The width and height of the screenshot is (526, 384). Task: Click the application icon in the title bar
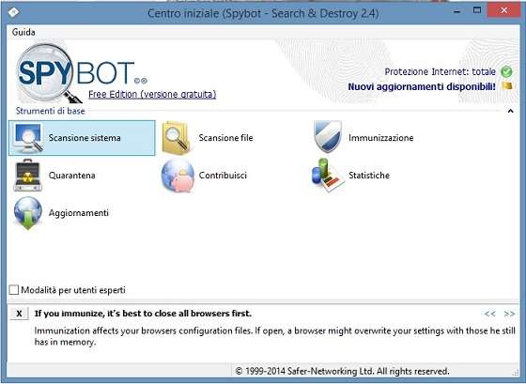coord(13,13)
